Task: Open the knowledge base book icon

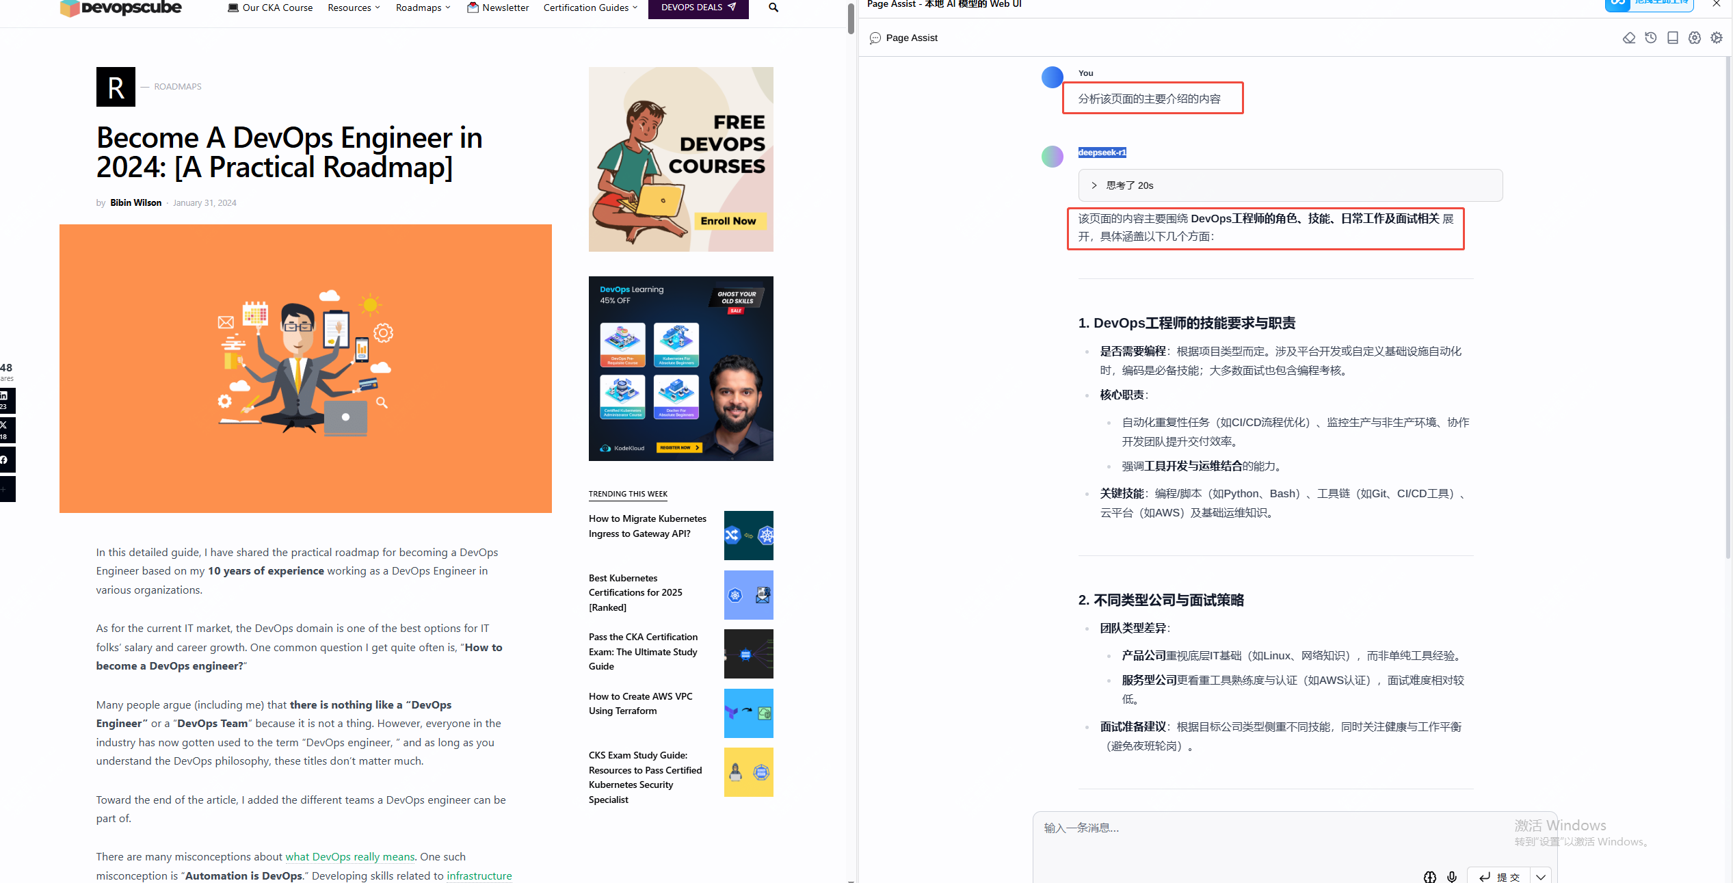Action: (1672, 38)
